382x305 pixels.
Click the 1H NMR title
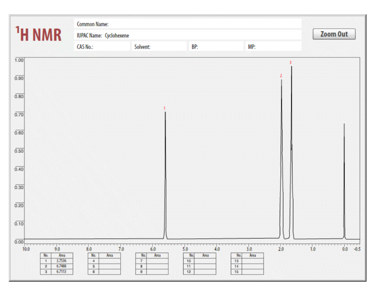click(38, 34)
